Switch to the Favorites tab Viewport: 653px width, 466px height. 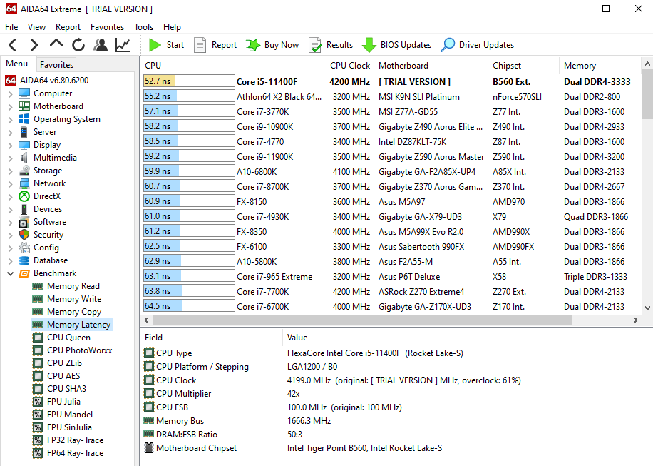[x=56, y=65]
